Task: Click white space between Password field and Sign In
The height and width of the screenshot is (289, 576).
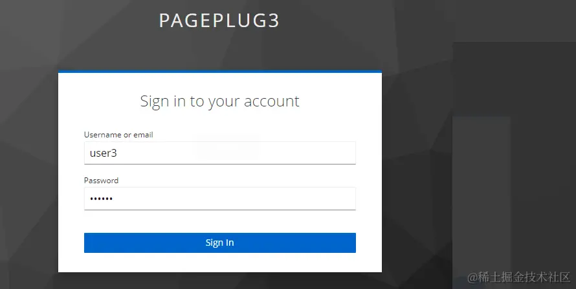Action: coord(219,221)
